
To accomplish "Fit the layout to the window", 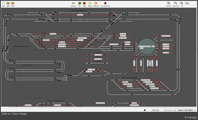I will pos(182,3).
